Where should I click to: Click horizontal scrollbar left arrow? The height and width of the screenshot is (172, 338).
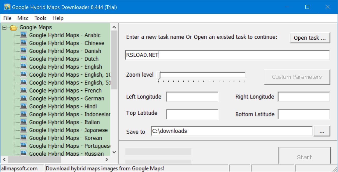click(4, 159)
